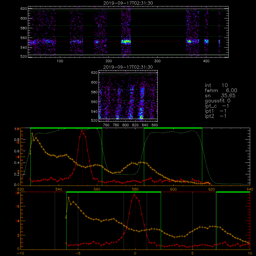
Task: Click the 'ipt2 -1' readout
Action: click(216, 116)
